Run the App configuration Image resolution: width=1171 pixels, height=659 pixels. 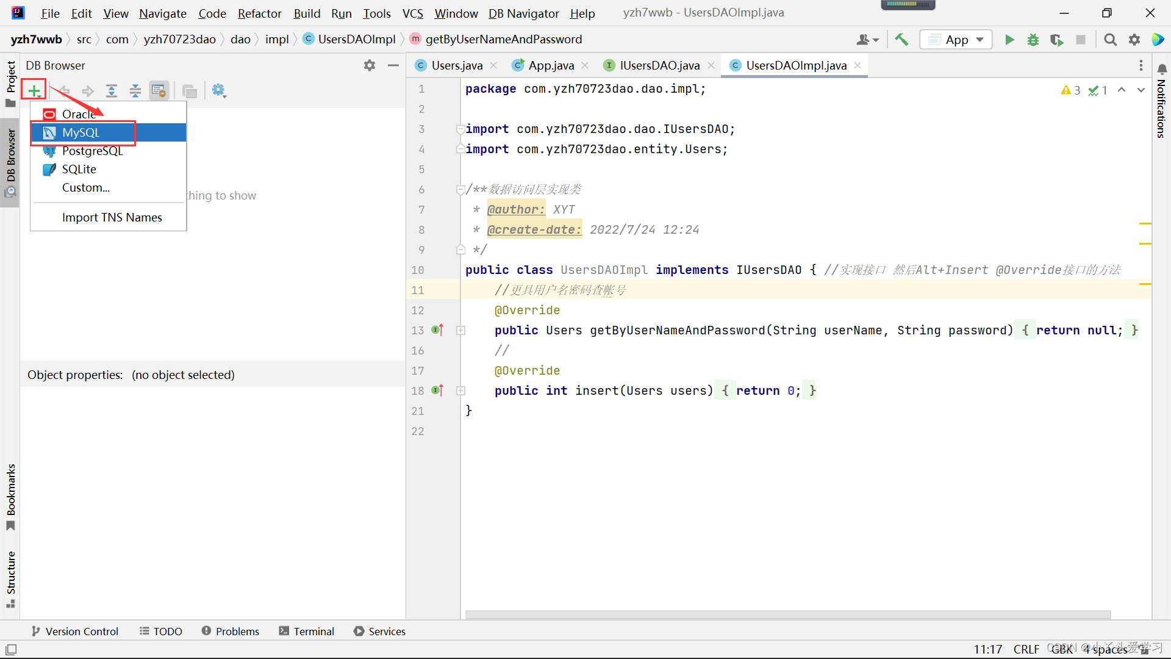pyautogui.click(x=1009, y=40)
